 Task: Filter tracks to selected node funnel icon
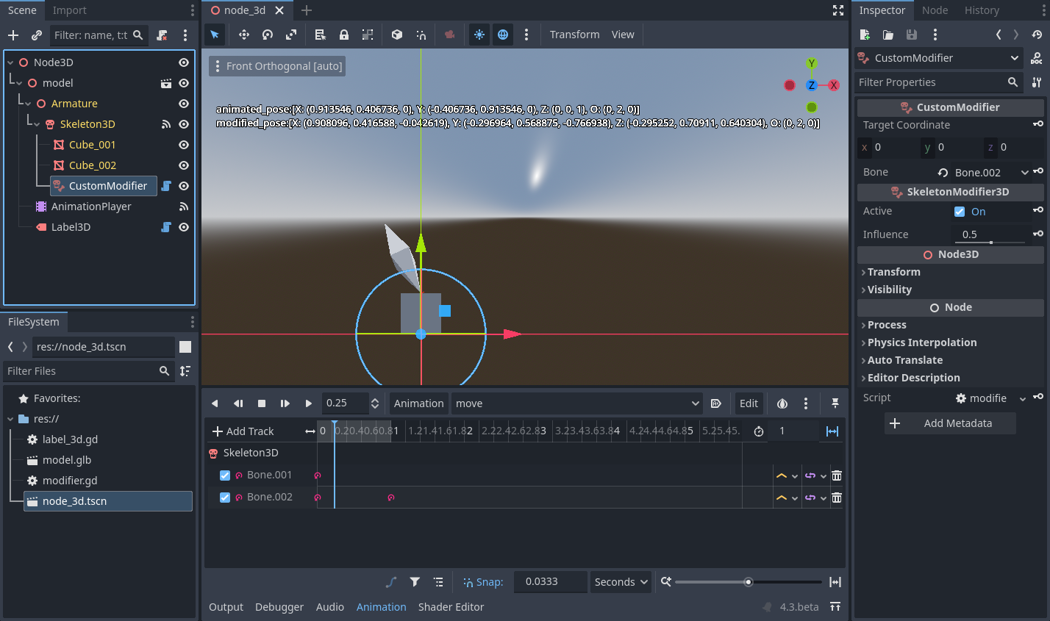coord(415,582)
